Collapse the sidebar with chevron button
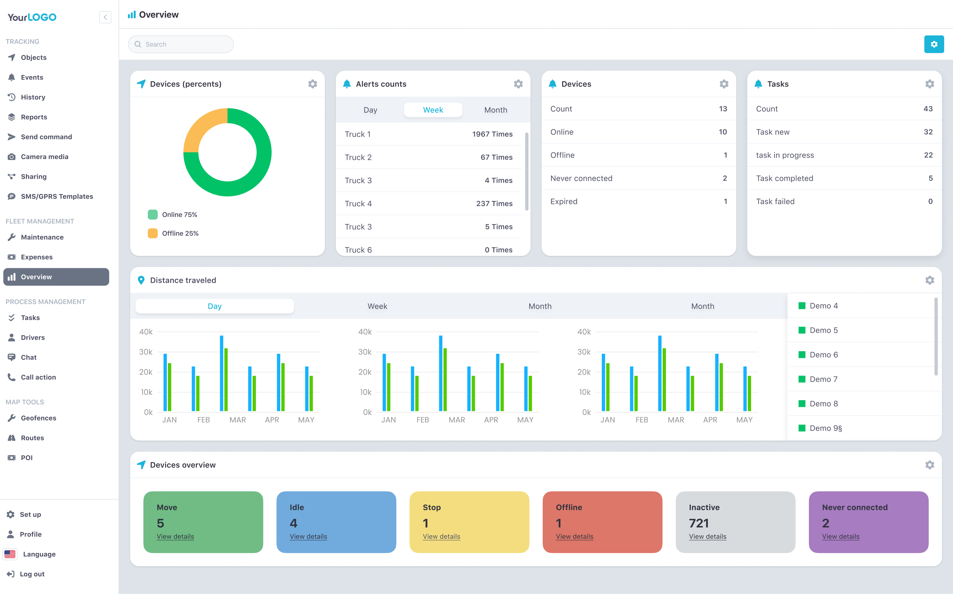 (x=105, y=17)
